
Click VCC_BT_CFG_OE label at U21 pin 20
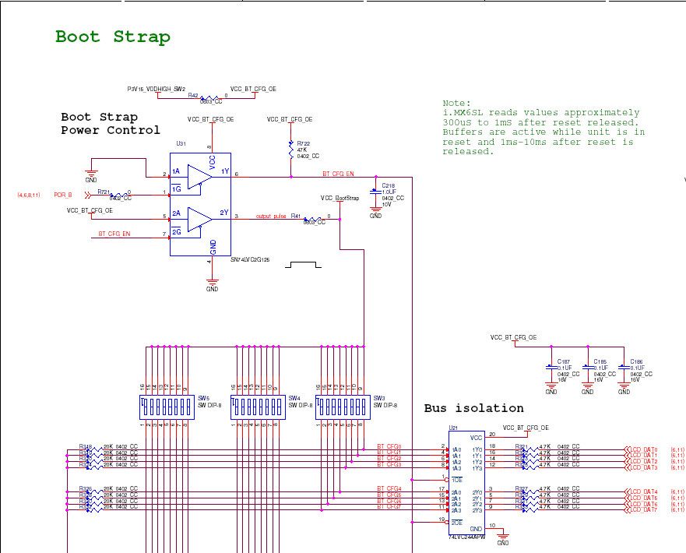(526, 428)
